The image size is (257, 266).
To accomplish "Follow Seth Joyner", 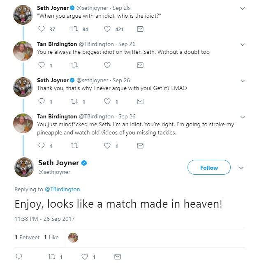I will tap(209, 168).
